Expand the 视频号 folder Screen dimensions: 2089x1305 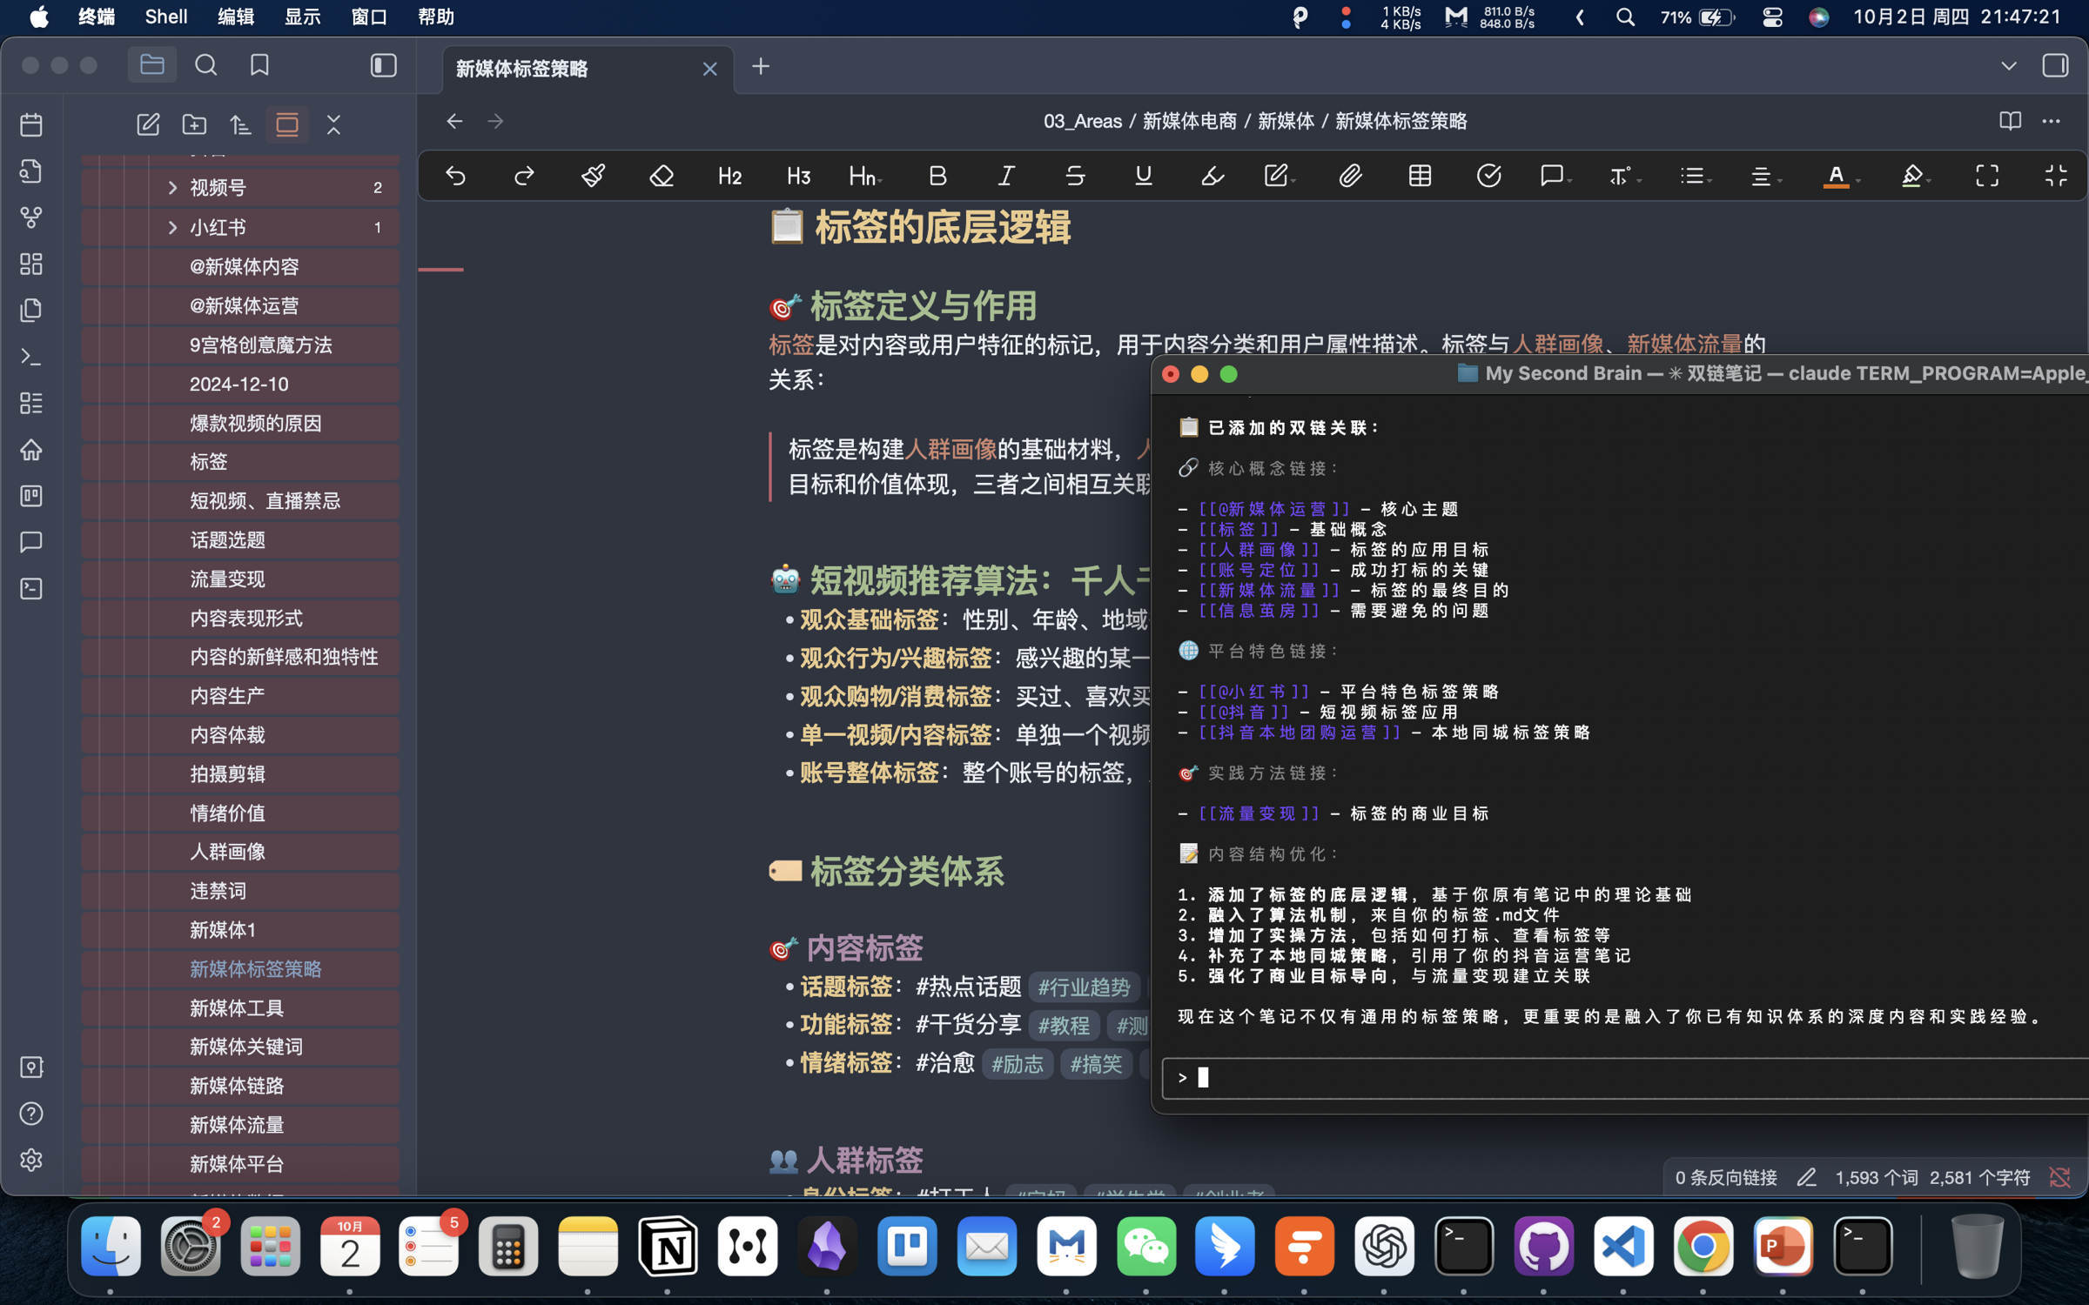172,187
